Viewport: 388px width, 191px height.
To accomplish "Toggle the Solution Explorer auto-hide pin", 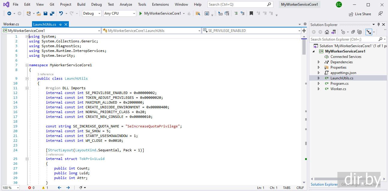I will tap(378, 24).
